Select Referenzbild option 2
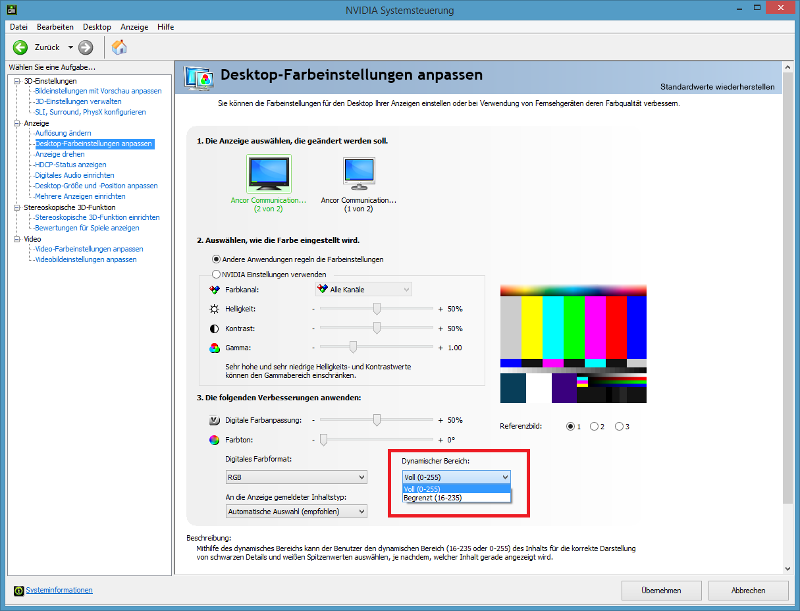The width and height of the screenshot is (800, 611). (595, 427)
